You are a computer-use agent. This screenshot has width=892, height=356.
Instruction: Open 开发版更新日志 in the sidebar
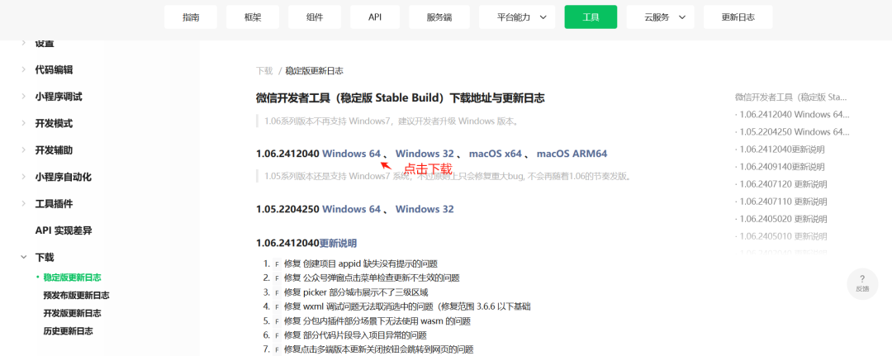(x=72, y=313)
